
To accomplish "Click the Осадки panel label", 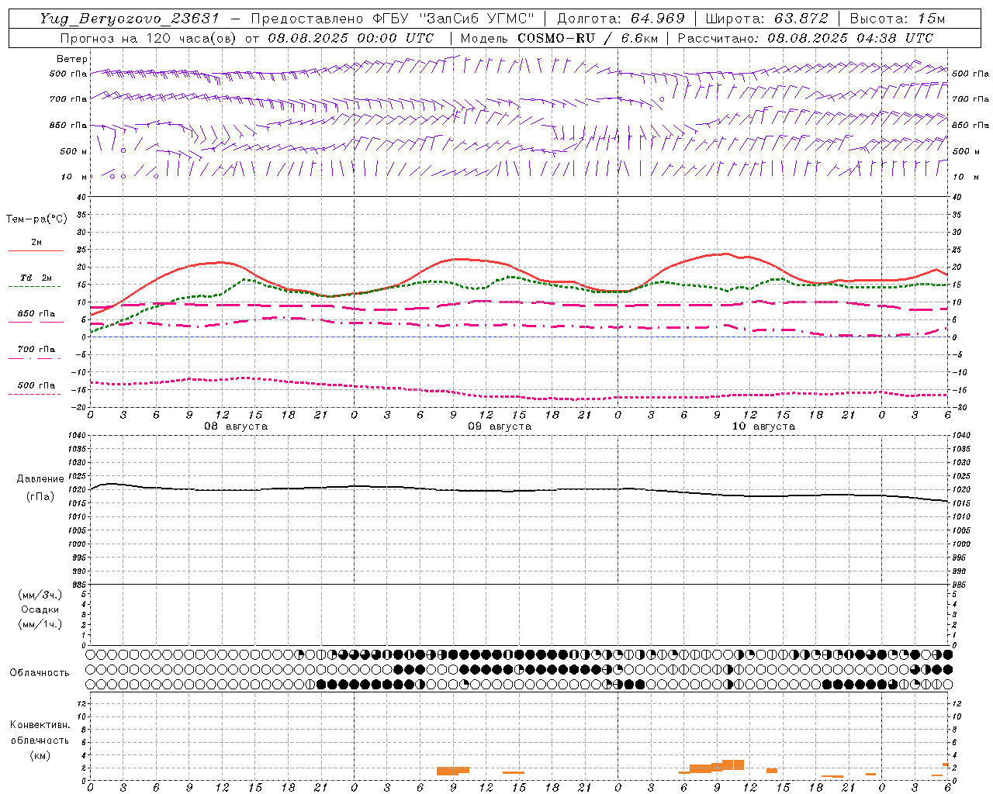I will point(40,609).
